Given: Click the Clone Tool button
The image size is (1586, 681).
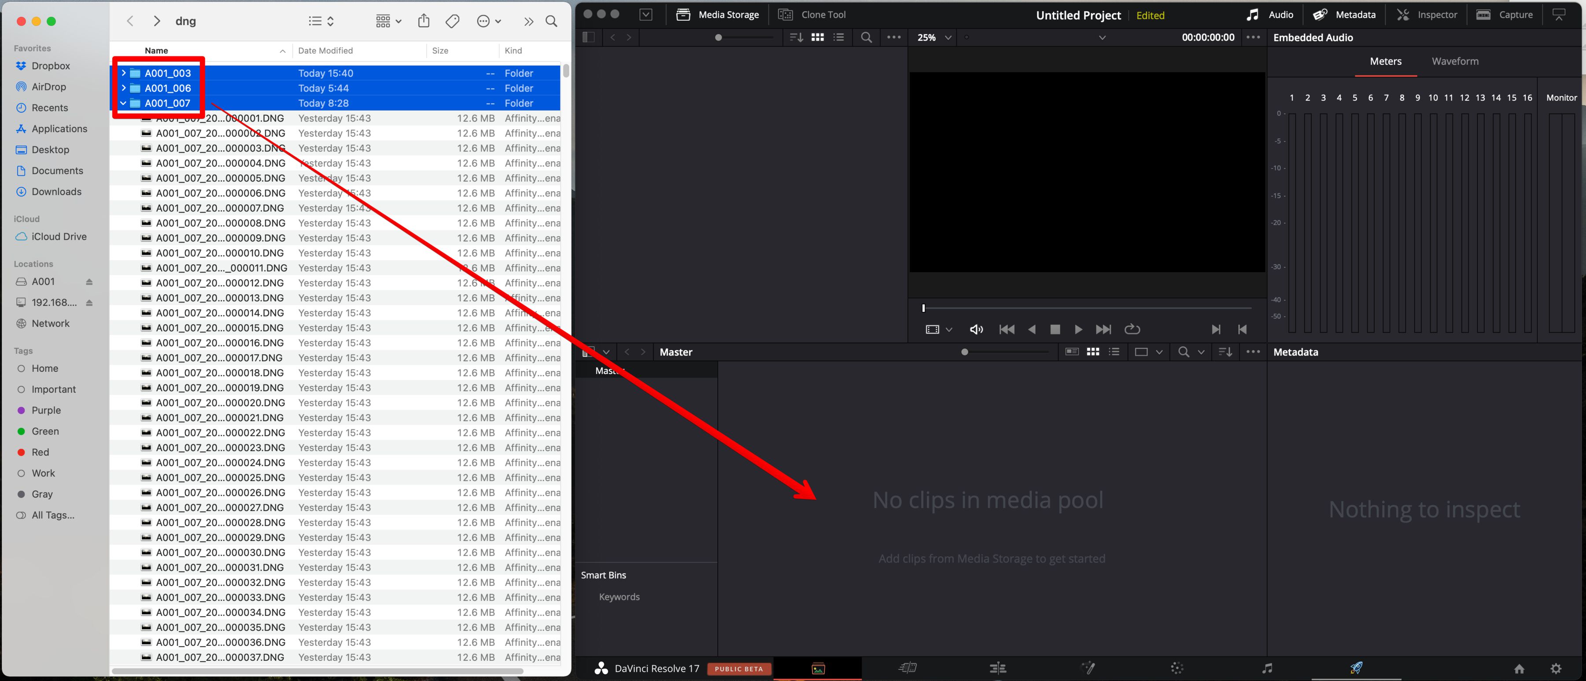Looking at the screenshot, I should coord(812,15).
